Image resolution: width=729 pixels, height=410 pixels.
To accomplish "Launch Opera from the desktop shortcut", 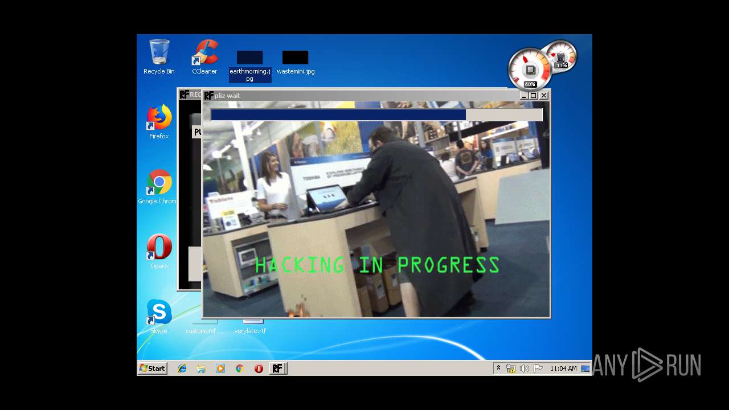I will point(159,252).
